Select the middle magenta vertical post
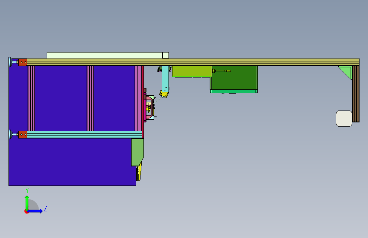This screenshot has width=368, height=238. pyautogui.click(x=90, y=98)
